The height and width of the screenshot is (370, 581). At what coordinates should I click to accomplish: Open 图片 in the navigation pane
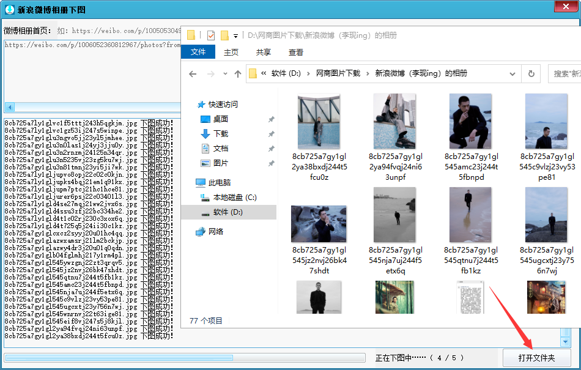click(220, 163)
